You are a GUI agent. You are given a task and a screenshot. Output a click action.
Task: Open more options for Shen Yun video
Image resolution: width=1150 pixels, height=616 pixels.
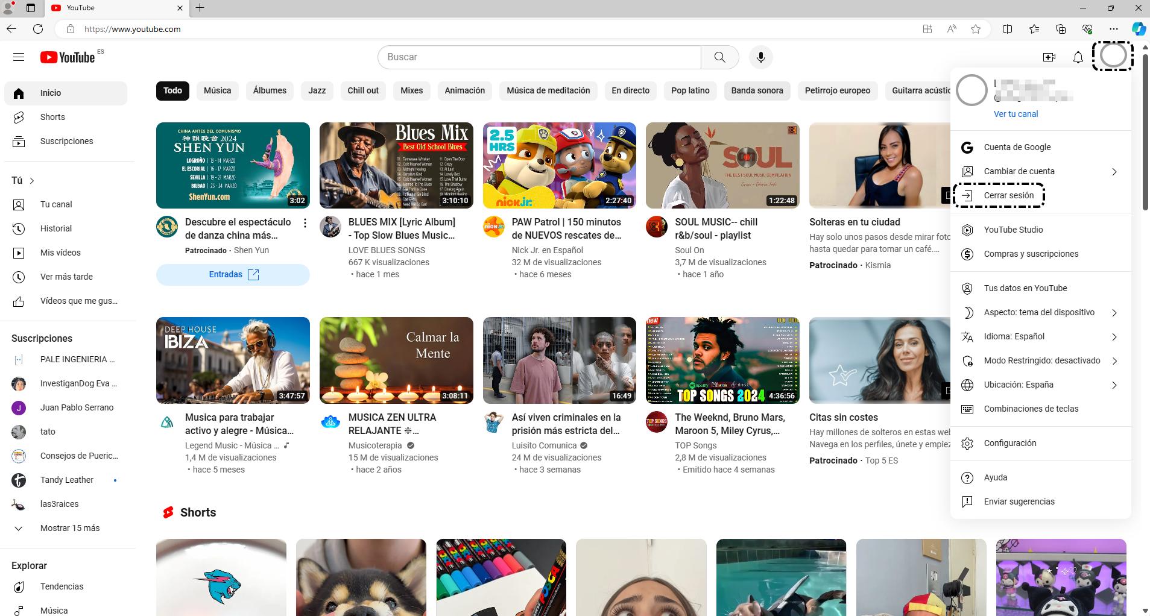point(305,223)
